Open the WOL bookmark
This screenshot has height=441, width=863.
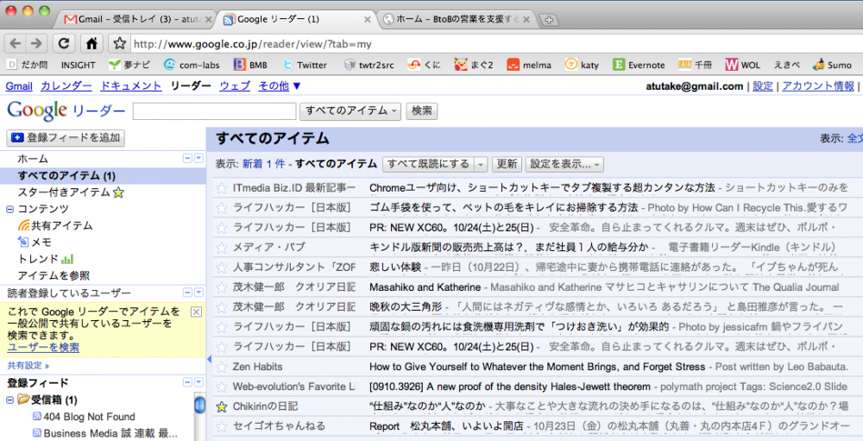tap(742, 65)
